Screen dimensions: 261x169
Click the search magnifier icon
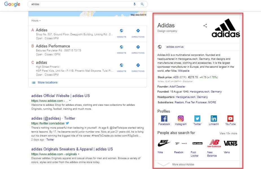coord(142,4)
